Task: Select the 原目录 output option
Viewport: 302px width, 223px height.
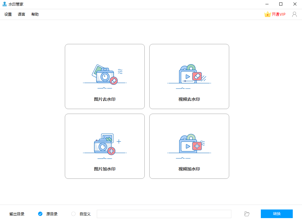Action: (40, 214)
